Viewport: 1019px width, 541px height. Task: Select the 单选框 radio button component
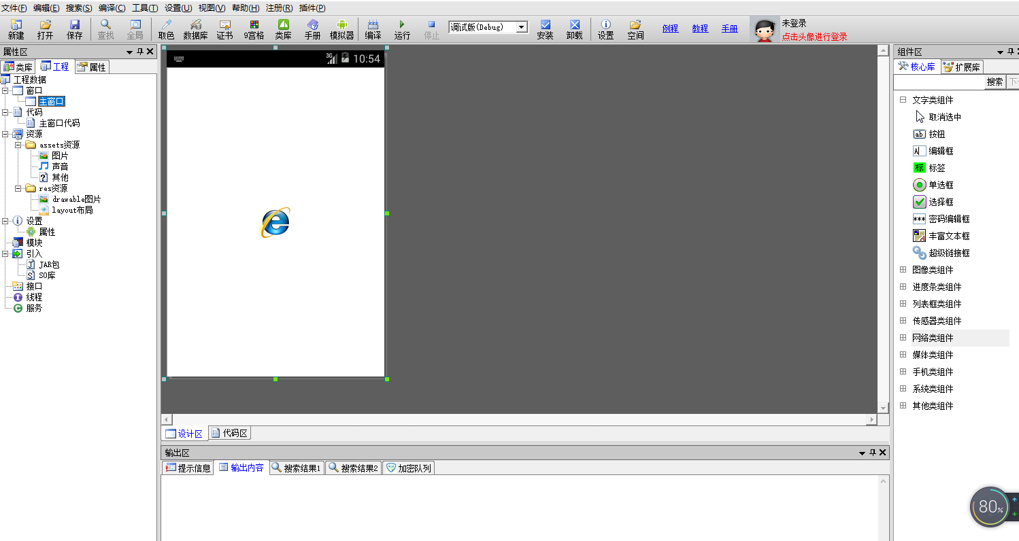tap(933, 185)
